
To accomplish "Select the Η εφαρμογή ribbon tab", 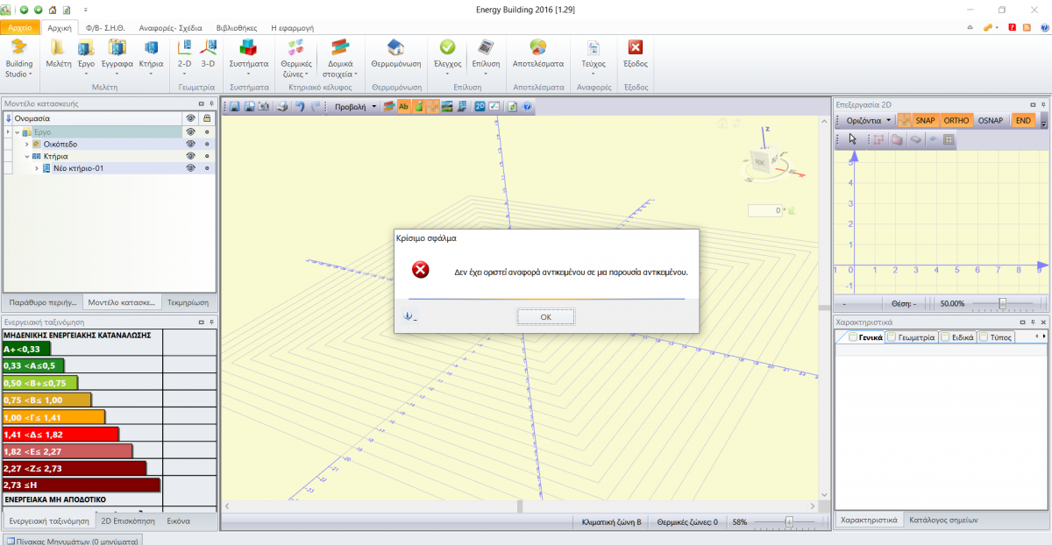I will (x=294, y=27).
